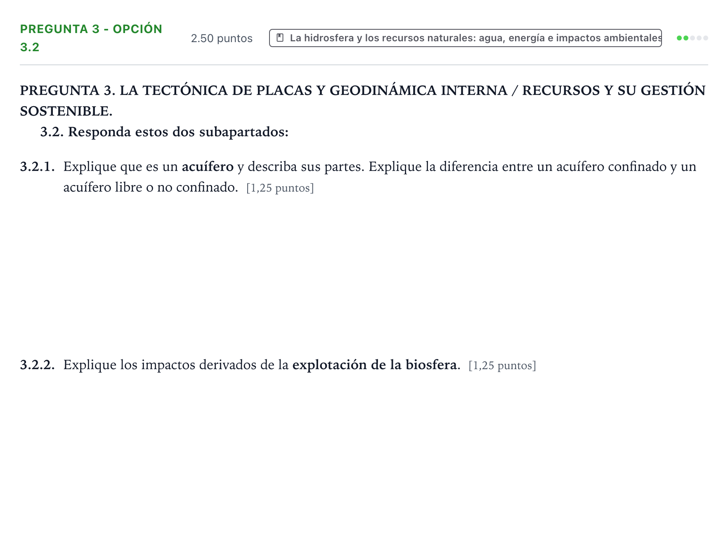Viewport: 728px width, 541px height.
Task: Click '[1,25 puntos]' after 'no confinado'
Action: tap(280, 188)
